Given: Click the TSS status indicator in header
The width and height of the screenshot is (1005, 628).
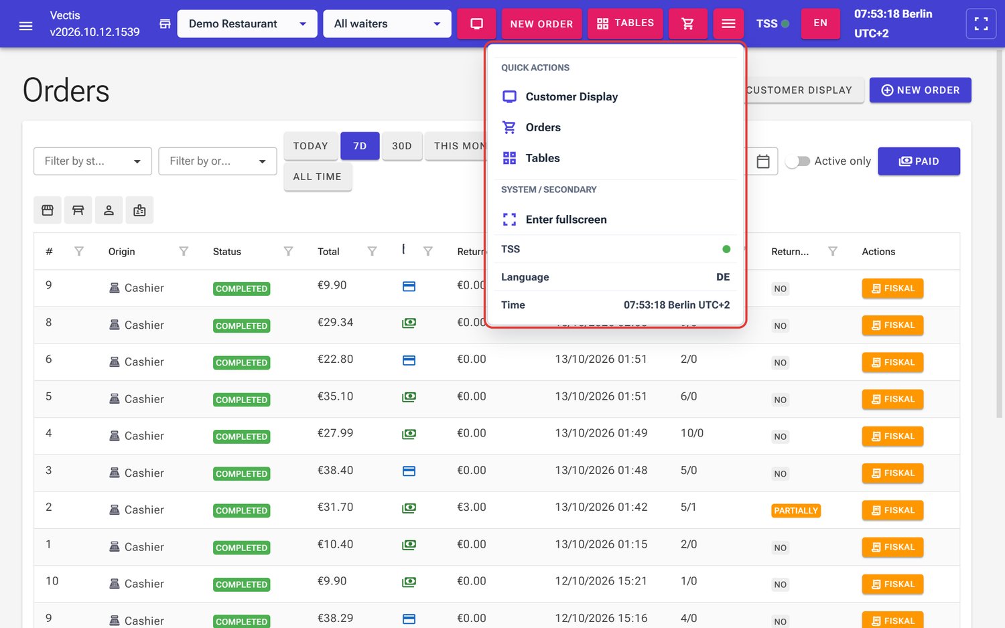Looking at the screenshot, I should click(773, 24).
